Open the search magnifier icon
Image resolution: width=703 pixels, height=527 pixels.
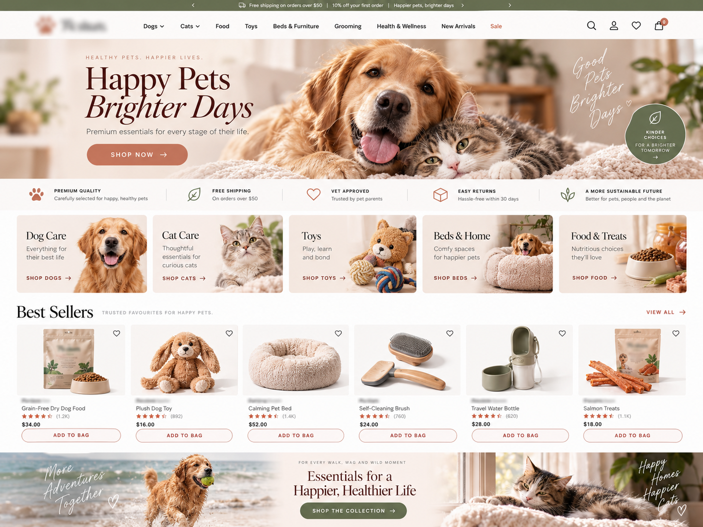591,26
